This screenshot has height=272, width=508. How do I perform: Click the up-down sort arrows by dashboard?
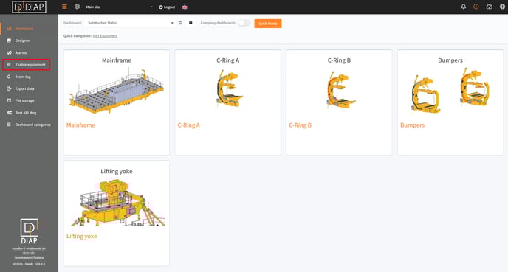pyautogui.click(x=180, y=23)
